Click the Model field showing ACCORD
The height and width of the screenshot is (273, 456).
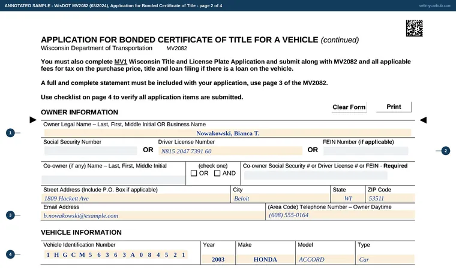(325, 259)
